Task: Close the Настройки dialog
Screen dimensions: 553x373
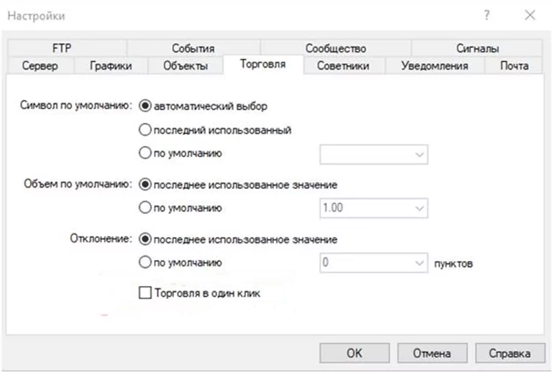Action: 530,15
